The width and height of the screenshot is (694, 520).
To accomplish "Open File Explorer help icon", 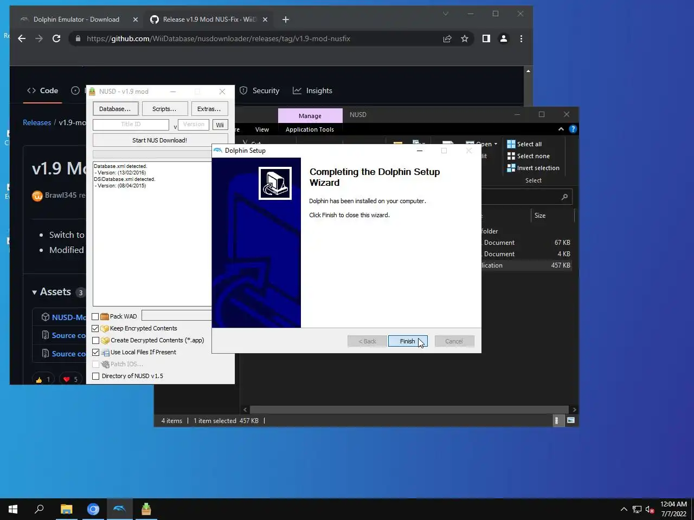I will [x=573, y=129].
